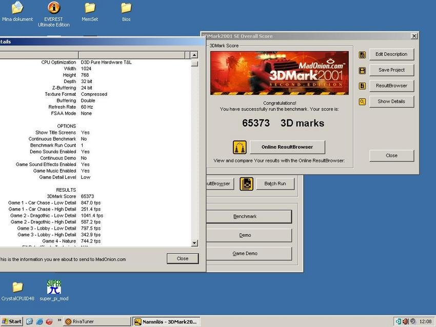This screenshot has height=327, width=436.
Task: Click the ResultBrowser icon in score dialog
Action: pyautogui.click(x=362, y=86)
